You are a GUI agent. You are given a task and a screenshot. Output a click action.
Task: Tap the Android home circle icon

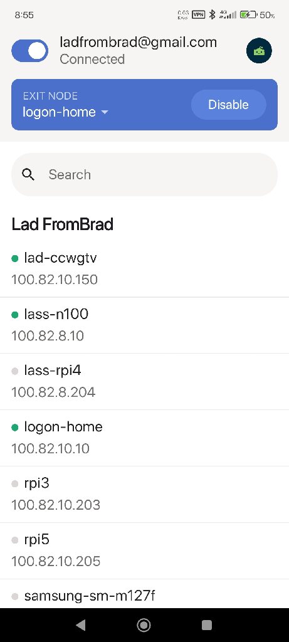tap(144, 625)
